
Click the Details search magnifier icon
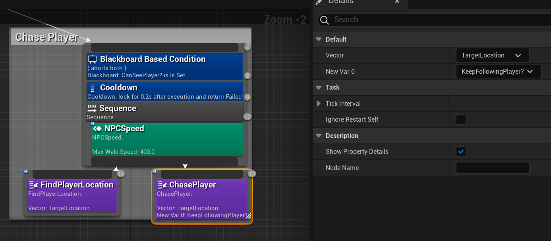pyautogui.click(x=324, y=20)
